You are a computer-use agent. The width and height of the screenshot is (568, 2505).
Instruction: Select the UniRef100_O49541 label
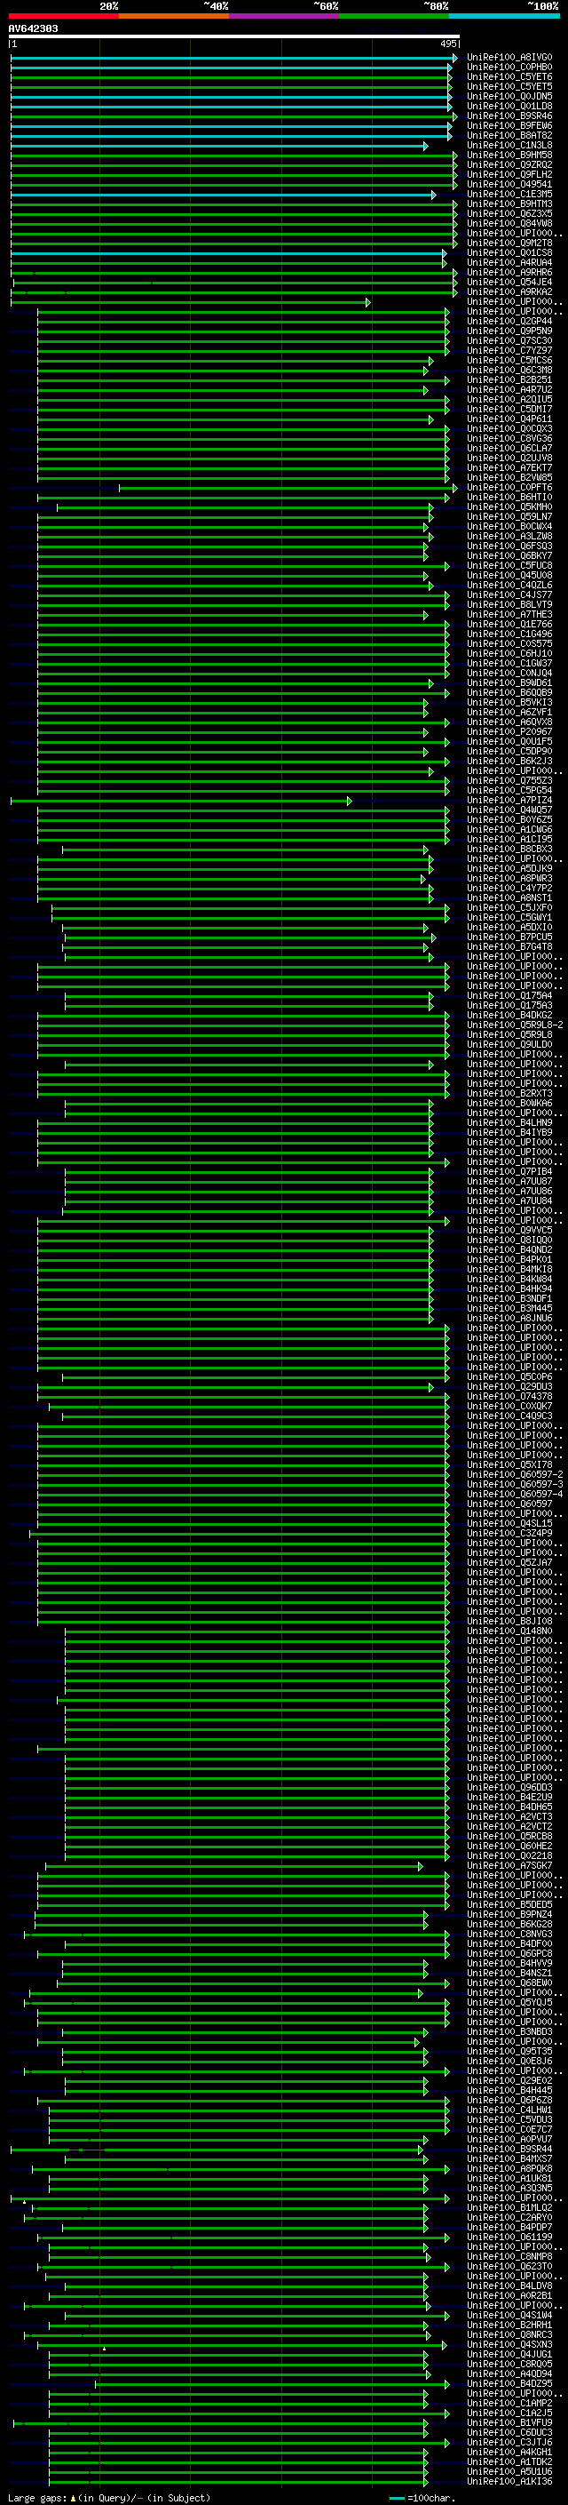pyautogui.click(x=509, y=184)
